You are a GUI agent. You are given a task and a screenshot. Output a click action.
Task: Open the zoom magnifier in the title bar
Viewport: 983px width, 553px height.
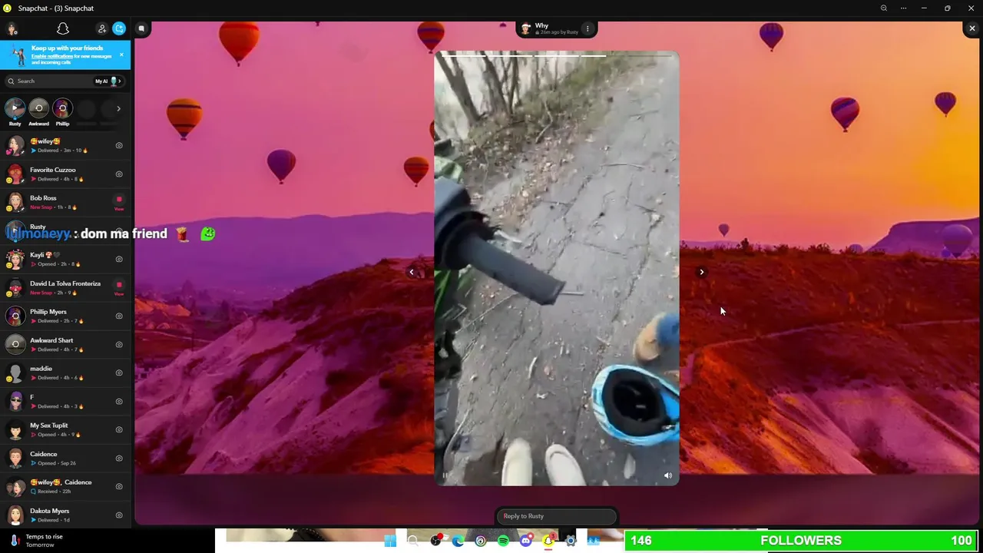pyautogui.click(x=883, y=8)
